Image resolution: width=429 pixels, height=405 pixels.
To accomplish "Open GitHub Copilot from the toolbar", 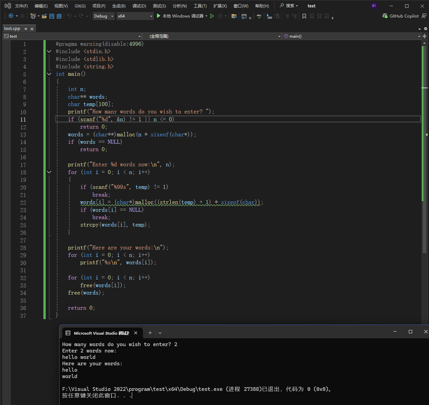I will pyautogui.click(x=401, y=16).
